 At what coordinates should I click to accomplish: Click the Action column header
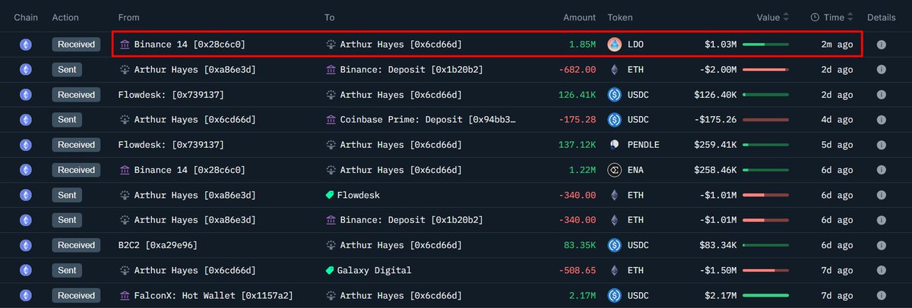point(65,17)
